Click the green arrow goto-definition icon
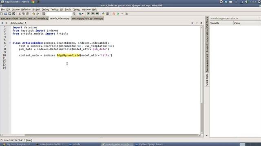 103,14
